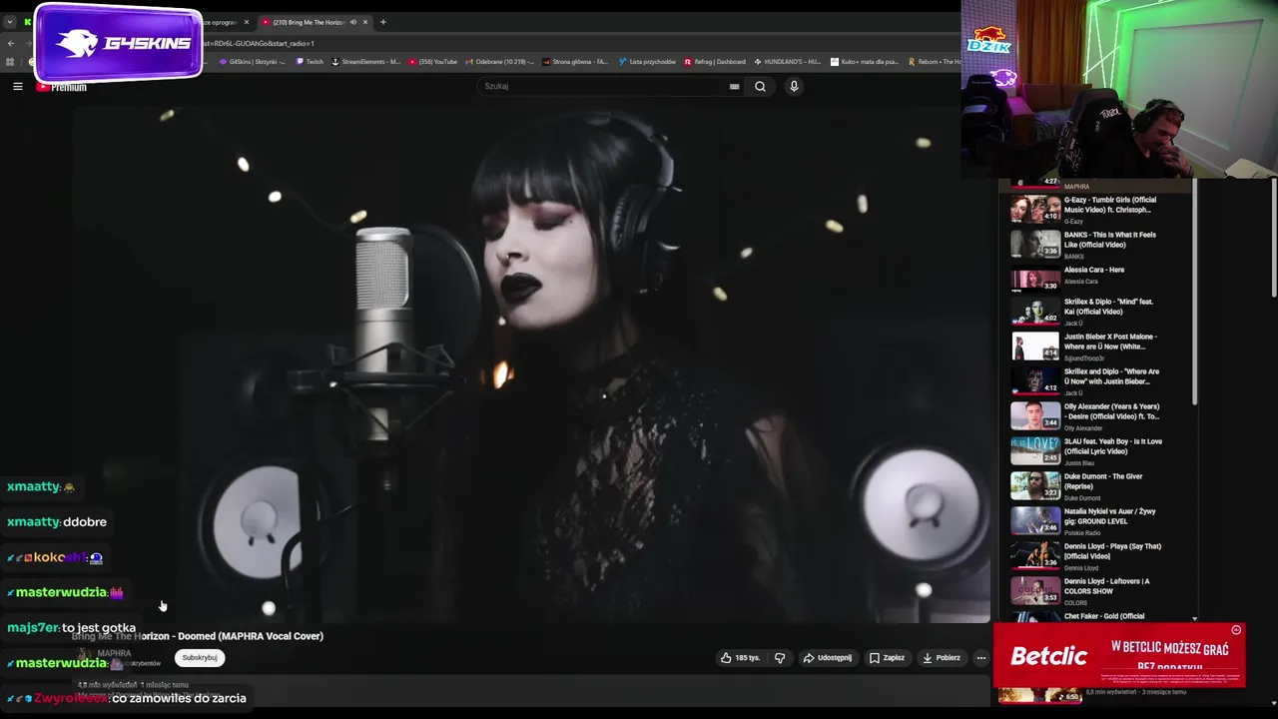Close the Bring Me The Horizon tab
This screenshot has height=719, width=1278.
365,22
